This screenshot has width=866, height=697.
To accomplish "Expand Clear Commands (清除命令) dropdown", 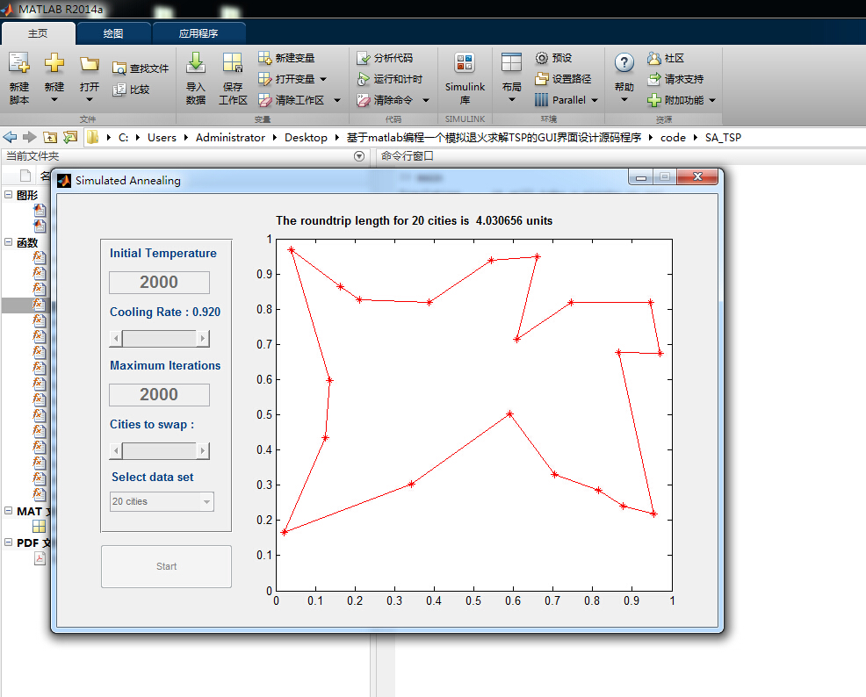I will point(426,100).
